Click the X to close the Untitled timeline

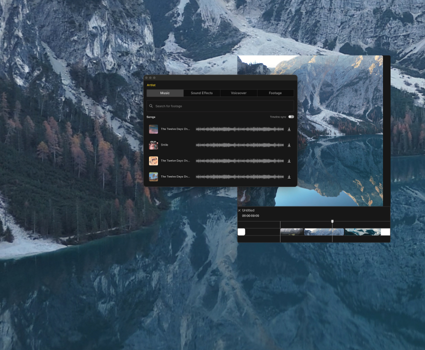tap(239, 210)
